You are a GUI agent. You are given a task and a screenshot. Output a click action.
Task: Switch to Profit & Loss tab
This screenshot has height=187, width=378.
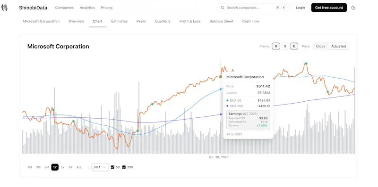(x=190, y=21)
